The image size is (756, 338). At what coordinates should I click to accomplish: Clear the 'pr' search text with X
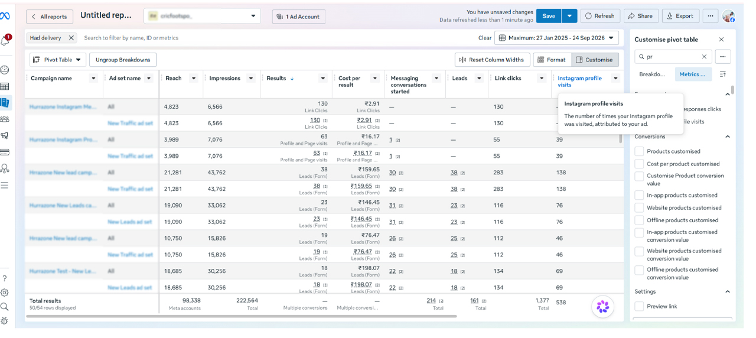coord(704,57)
